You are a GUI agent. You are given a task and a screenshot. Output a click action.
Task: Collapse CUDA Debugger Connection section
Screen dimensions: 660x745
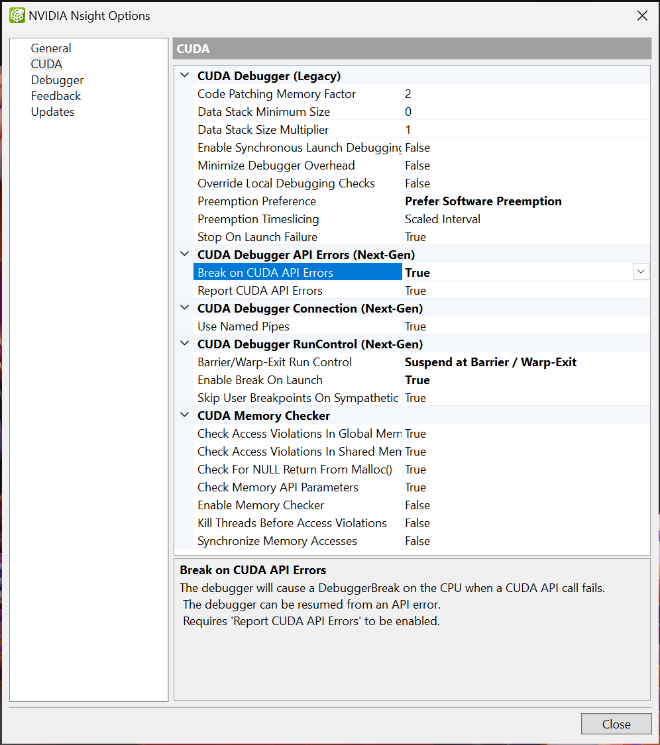184,309
